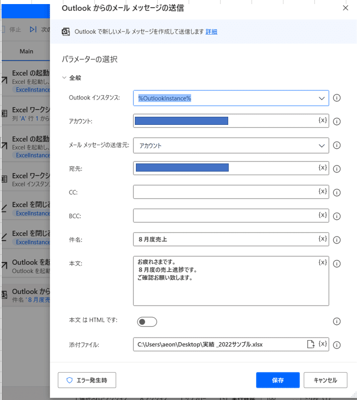This screenshot has width=357, height=400.
Task: Insert variable {x} in BCC field
Action: pyautogui.click(x=323, y=215)
